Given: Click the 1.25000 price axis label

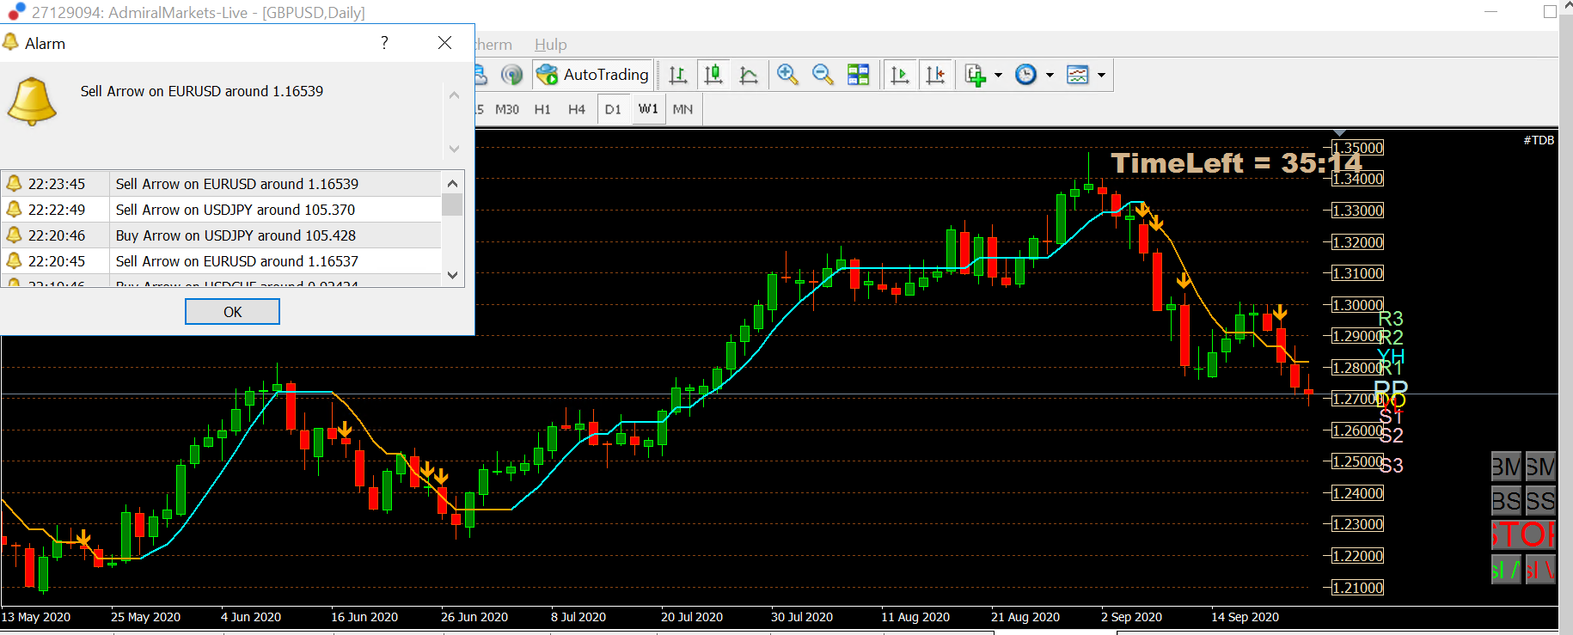Looking at the screenshot, I should click(x=1357, y=462).
